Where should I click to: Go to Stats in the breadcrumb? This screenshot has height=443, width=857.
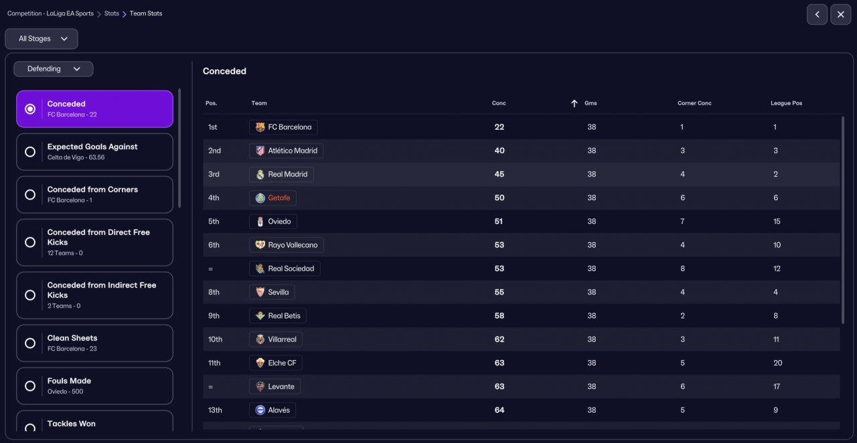click(111, 13)
